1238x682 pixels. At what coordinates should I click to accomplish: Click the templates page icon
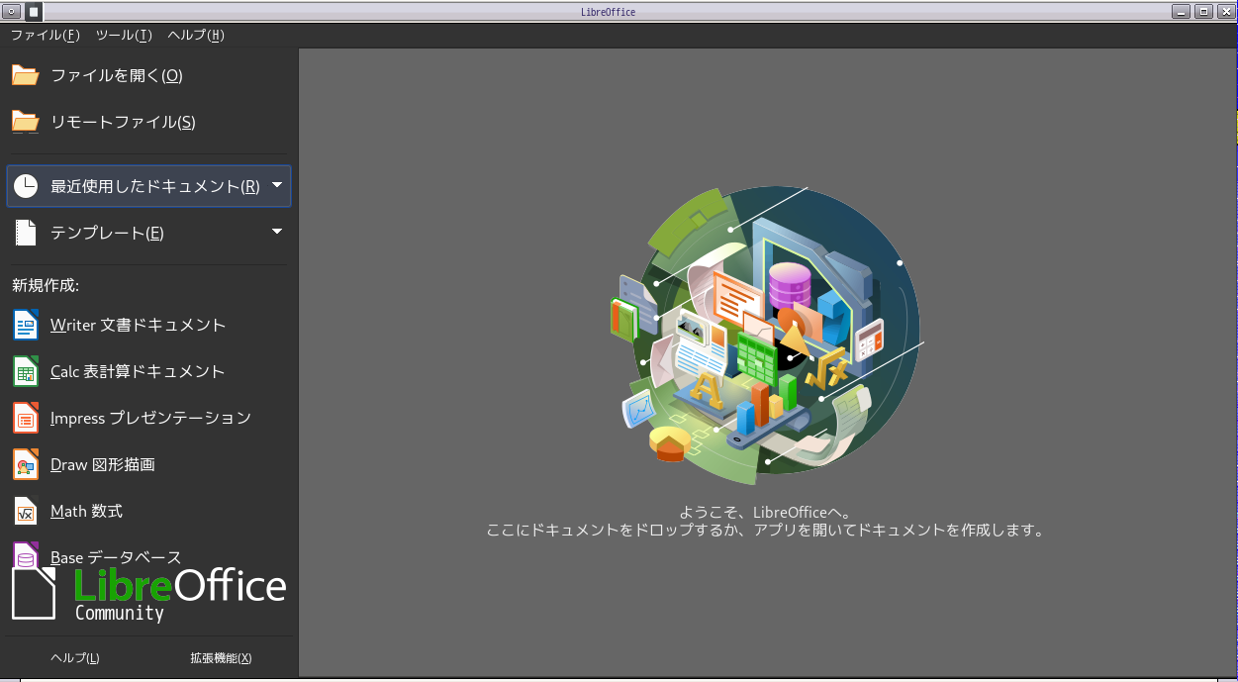coord(25,233)
